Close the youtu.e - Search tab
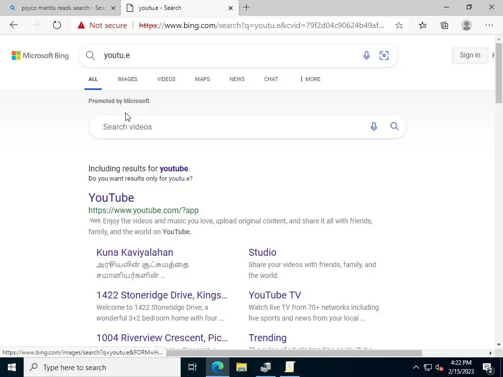 [230, 8]
